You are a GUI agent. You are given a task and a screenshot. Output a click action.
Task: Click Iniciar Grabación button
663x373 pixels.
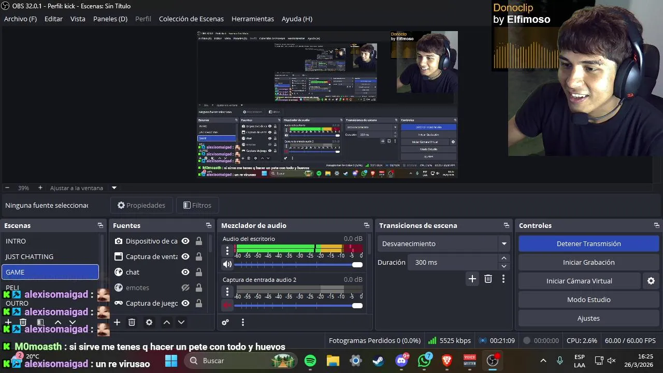click(x=588, y=262)
